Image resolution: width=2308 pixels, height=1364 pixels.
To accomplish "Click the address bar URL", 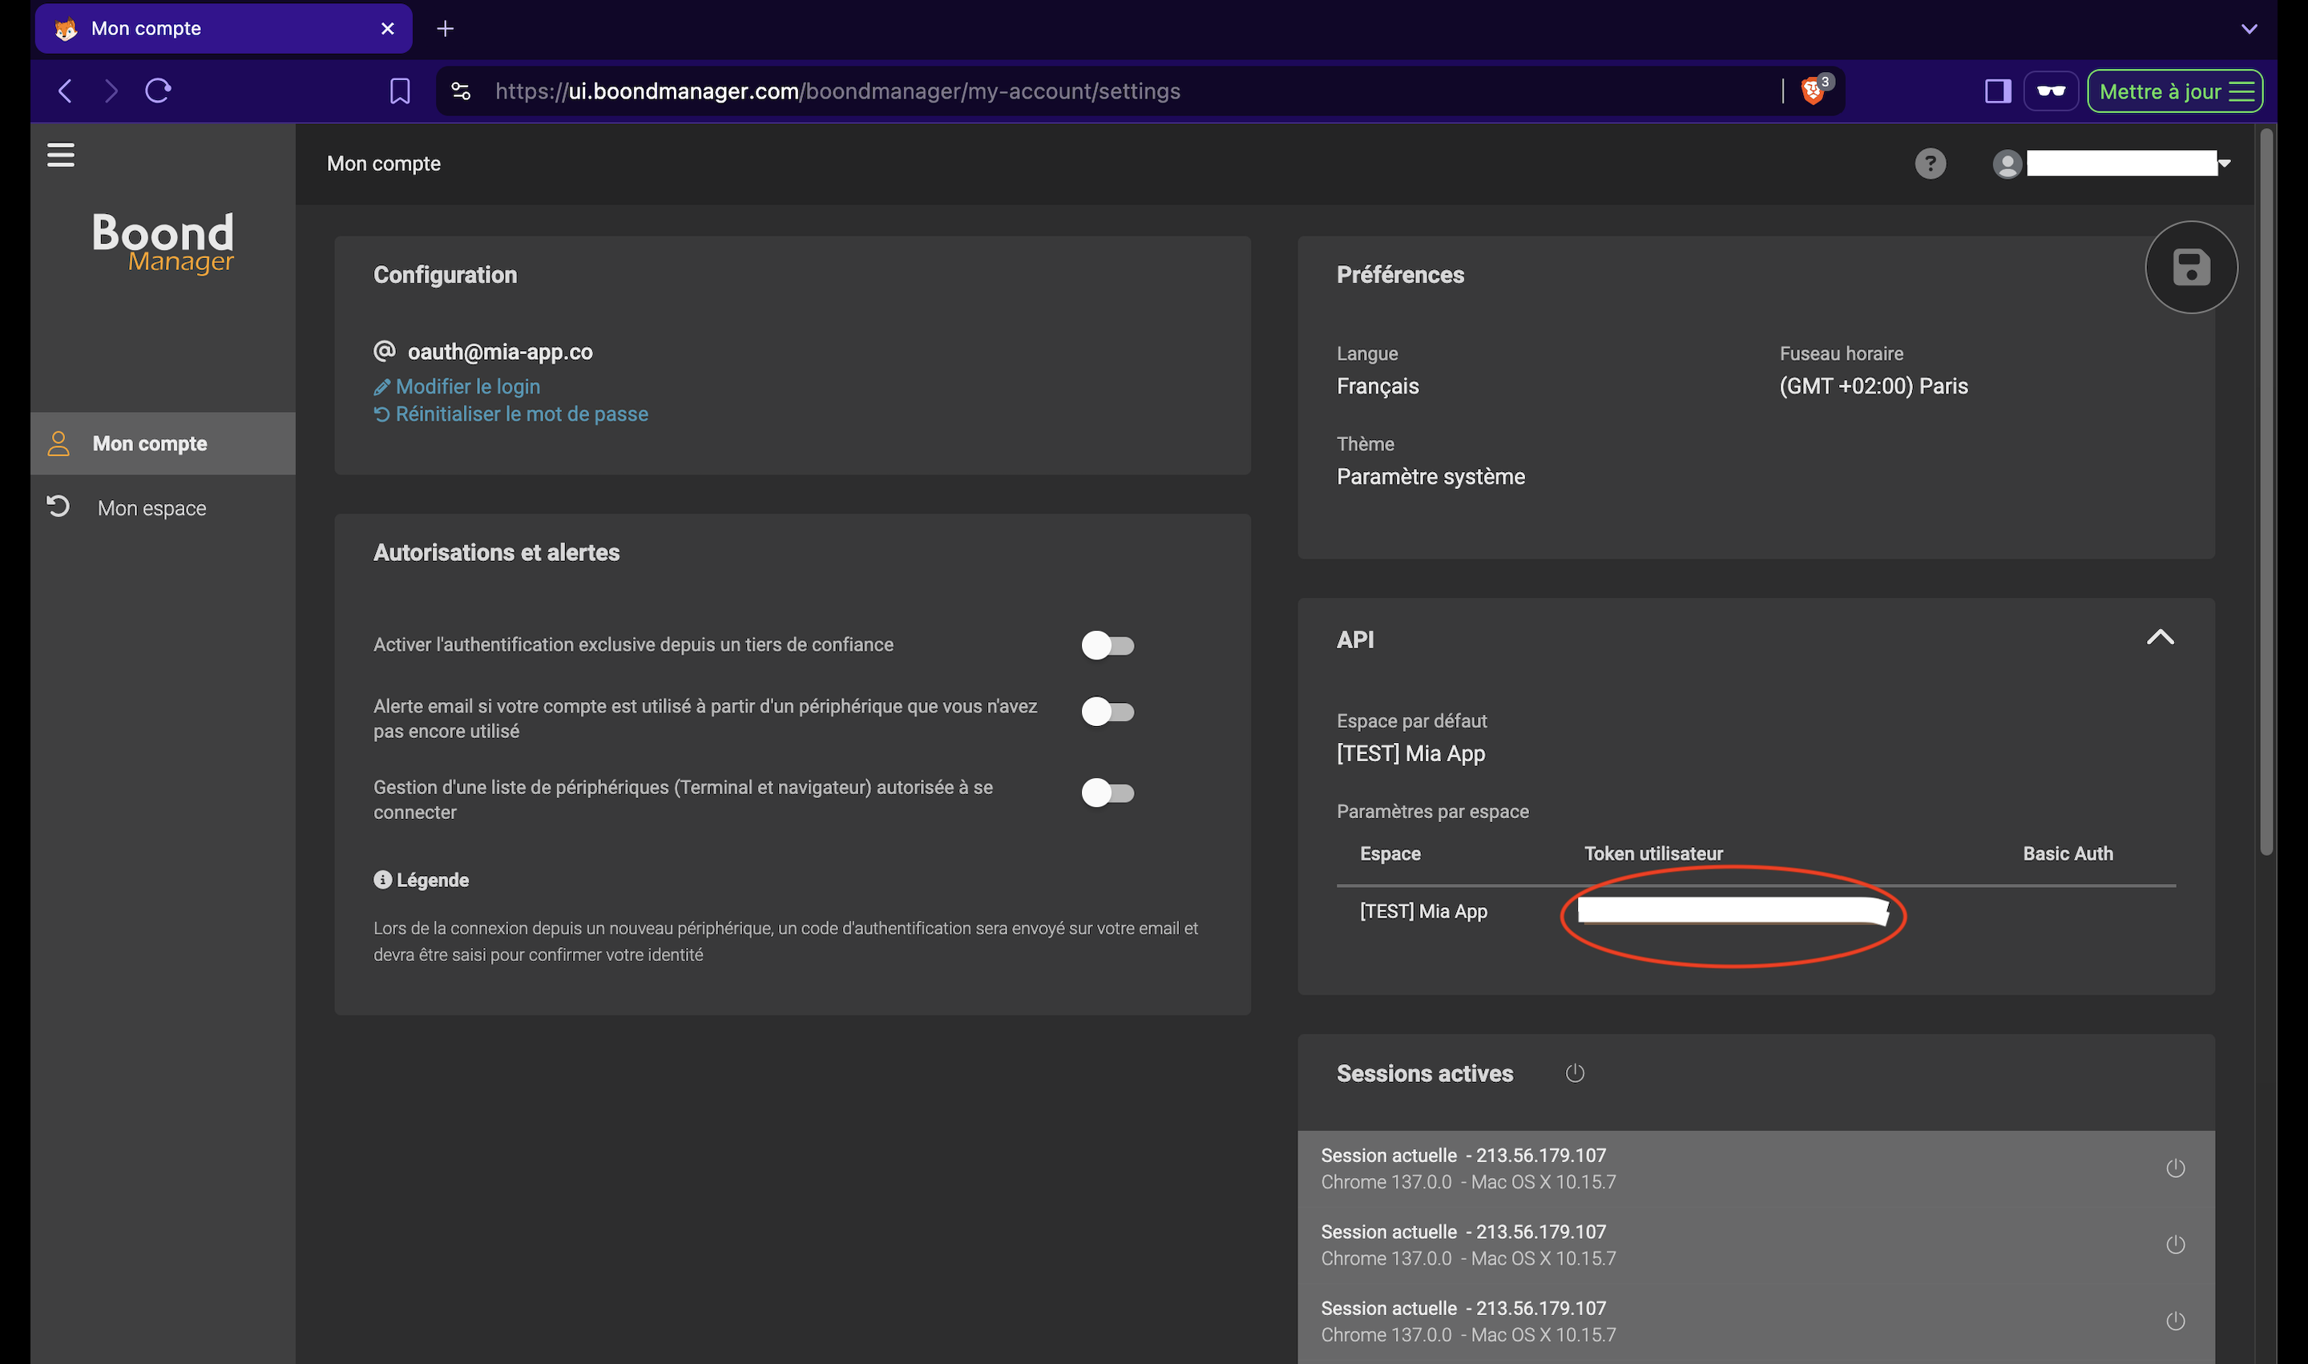I will [837, 91].
